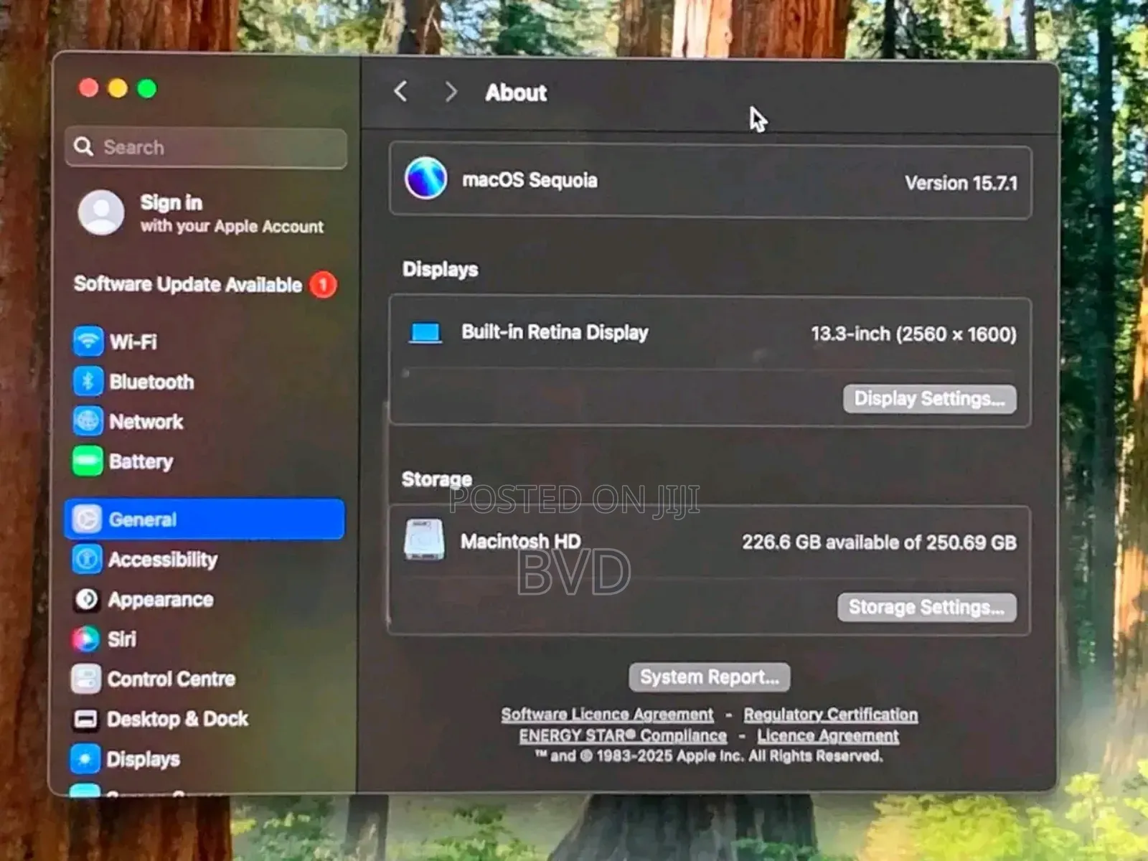Viewport: 1148px width, 861px height.
Task: Click 226.6 GB available of 250.69 GB
Action: (880, 542)
